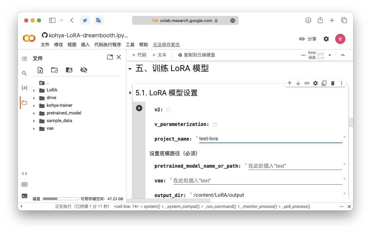Click the 分享 share button

(308, 39)
